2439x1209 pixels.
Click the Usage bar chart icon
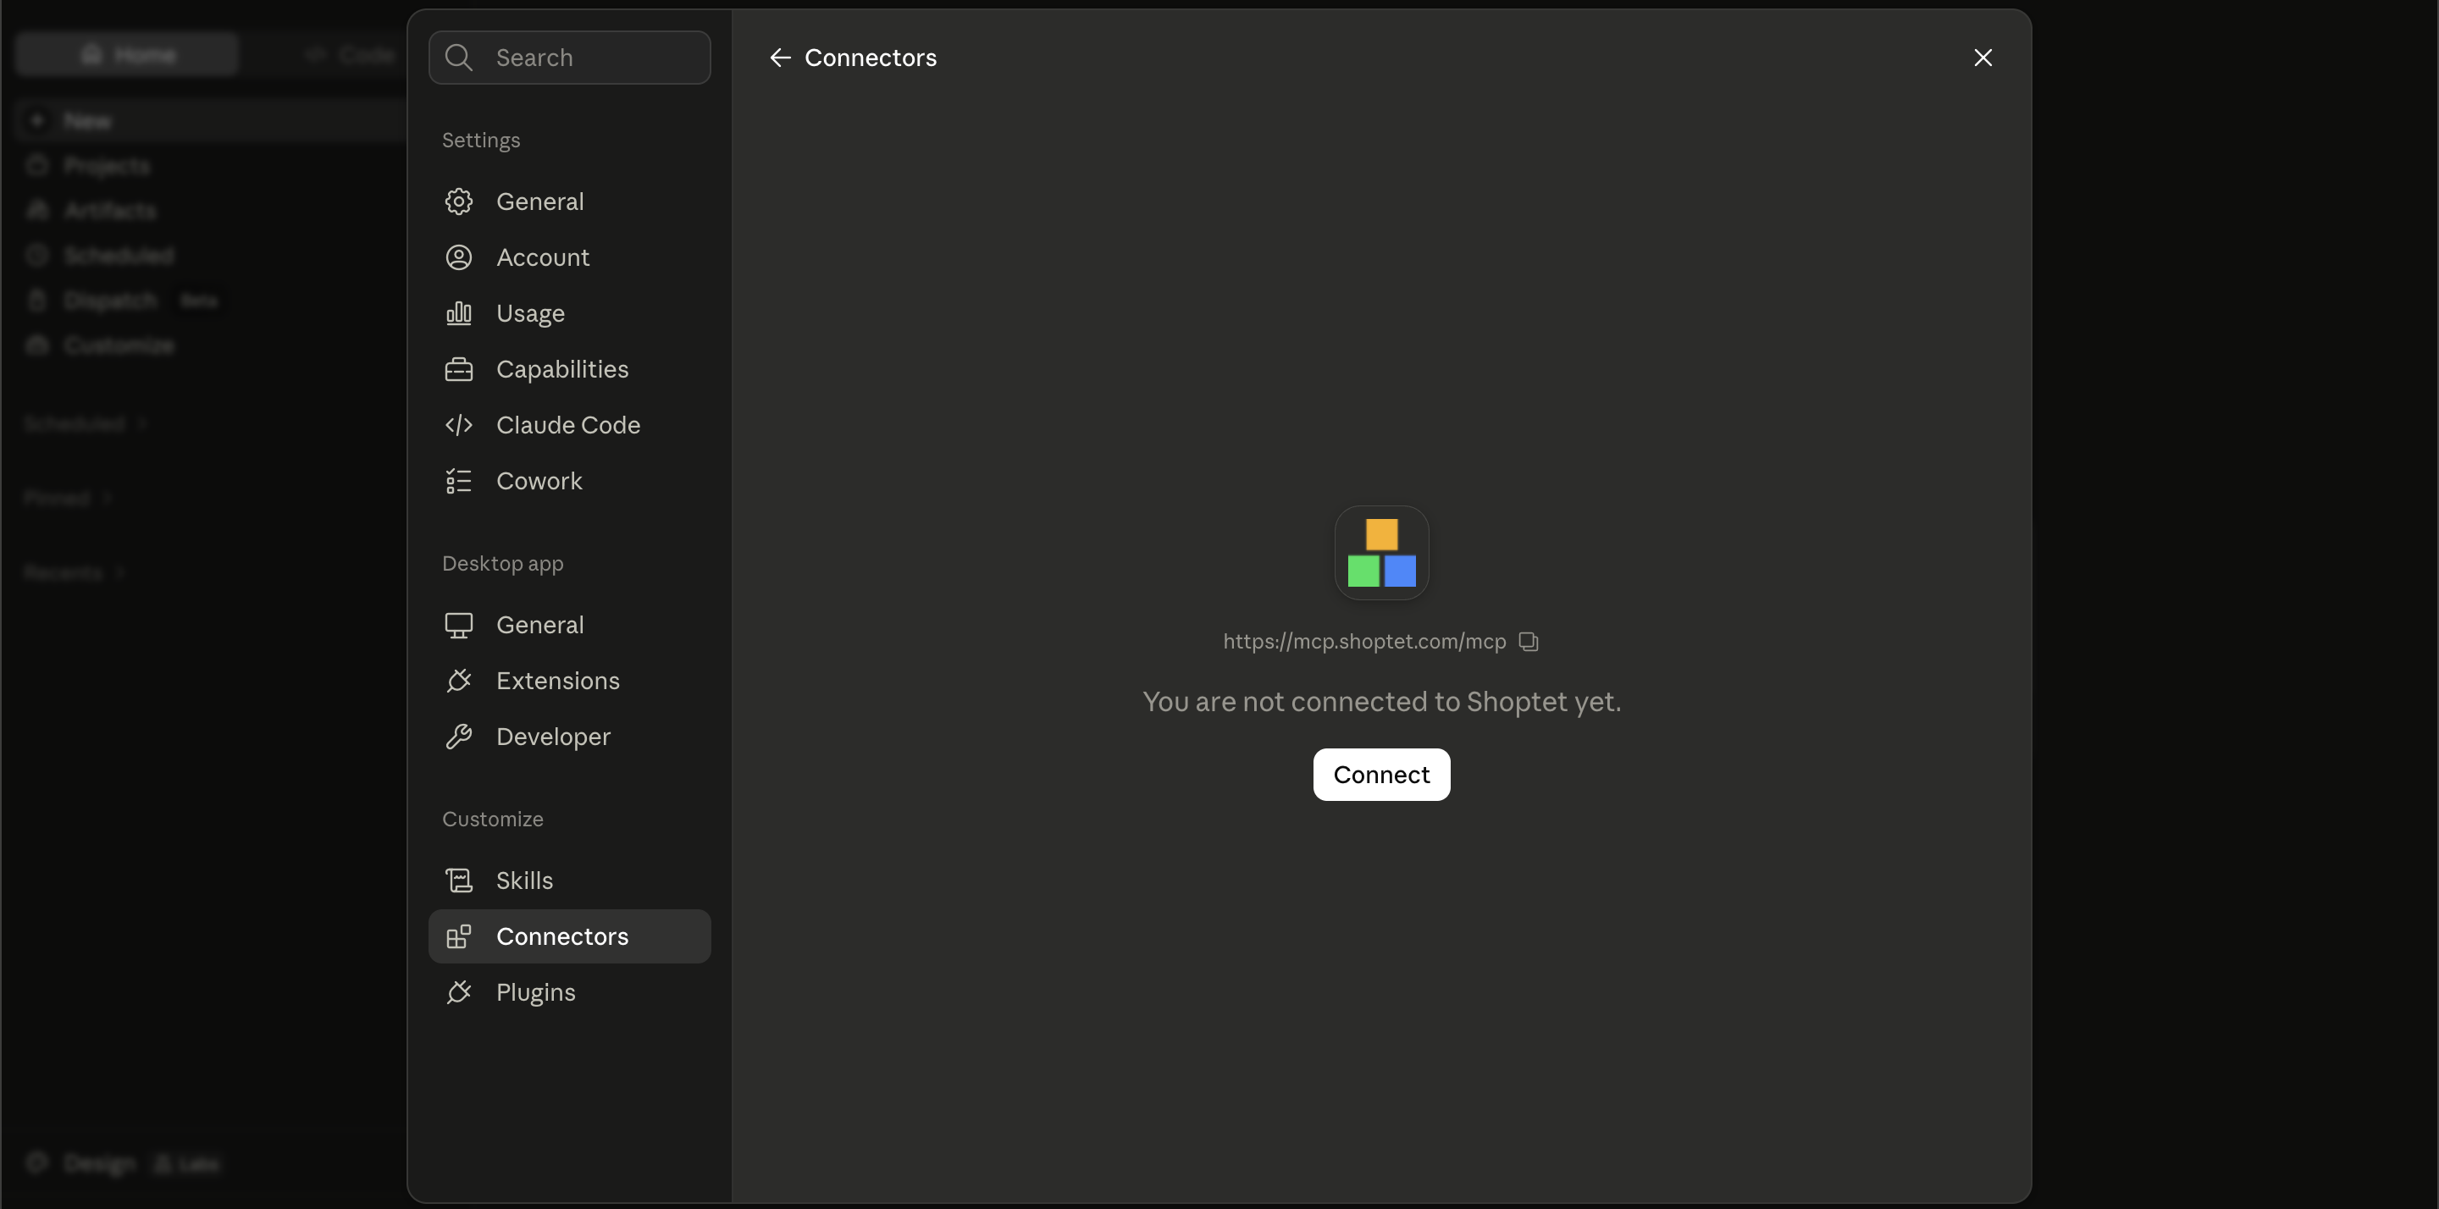pyautogui.click(x=458, y=313)
